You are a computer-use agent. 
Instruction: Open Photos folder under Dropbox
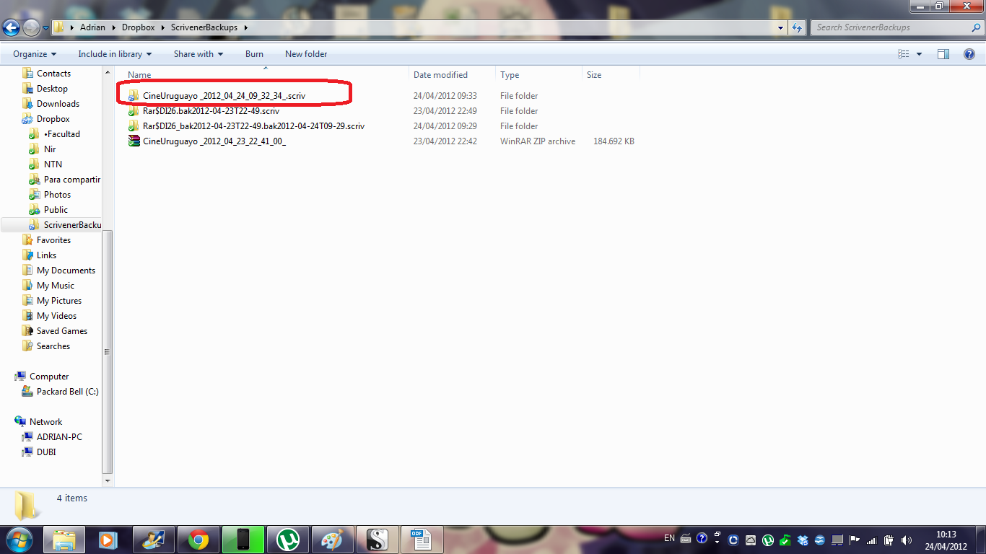coord(57,195)
